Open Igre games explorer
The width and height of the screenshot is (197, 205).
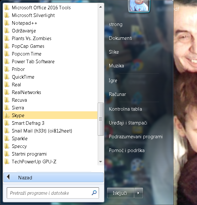coord(113,81)
